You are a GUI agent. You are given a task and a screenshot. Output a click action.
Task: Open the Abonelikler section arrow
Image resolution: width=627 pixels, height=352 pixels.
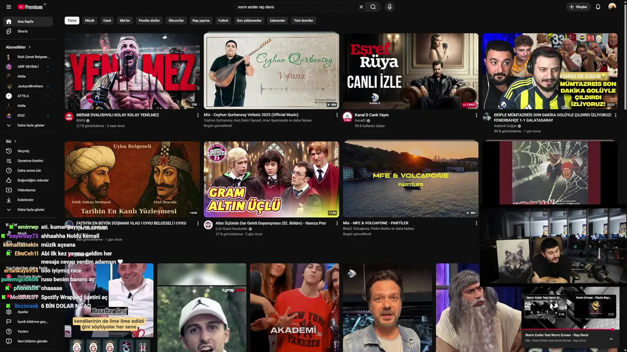click(x=29, y=47)
